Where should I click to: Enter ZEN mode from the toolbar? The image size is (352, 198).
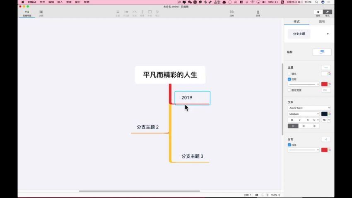[231, 14]
